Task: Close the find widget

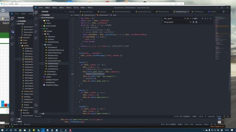Action: tap(211, 18)
